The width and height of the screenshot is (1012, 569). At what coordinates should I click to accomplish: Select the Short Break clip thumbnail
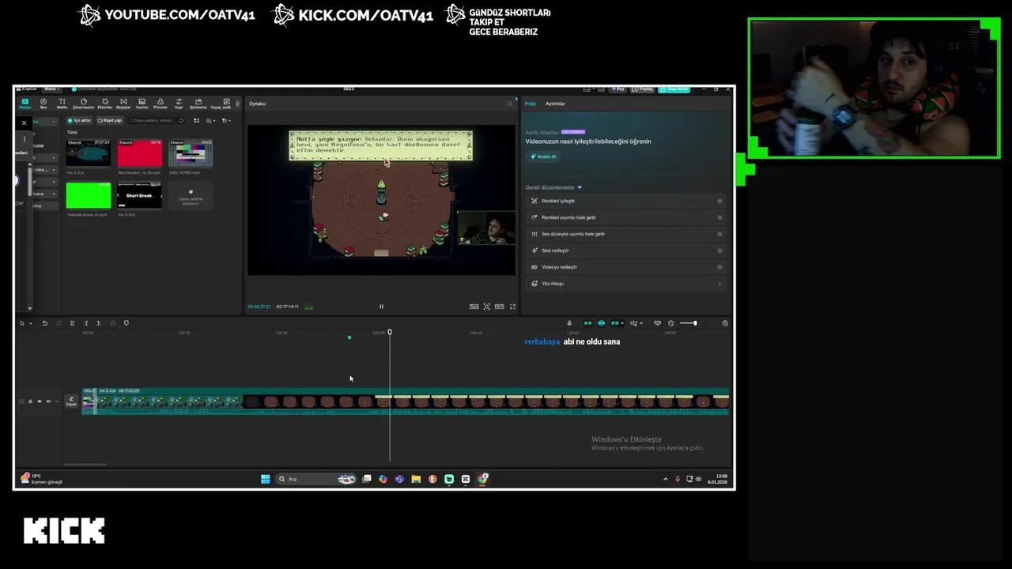tap(139, 195)
